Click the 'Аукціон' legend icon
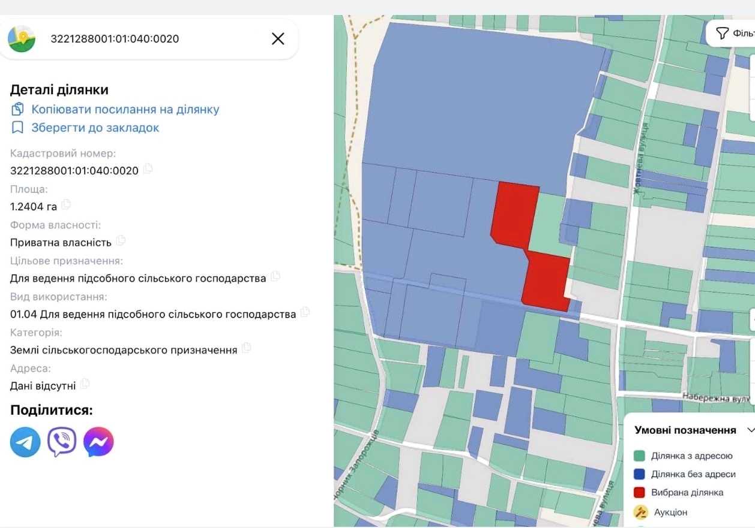This screenshot has height=528, width=755. tap(641, 512)
